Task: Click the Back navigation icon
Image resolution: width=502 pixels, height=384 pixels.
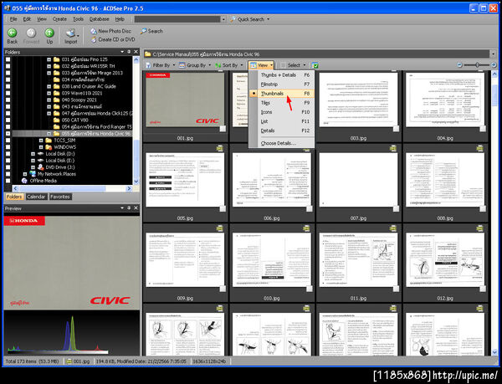Action: 12,33
